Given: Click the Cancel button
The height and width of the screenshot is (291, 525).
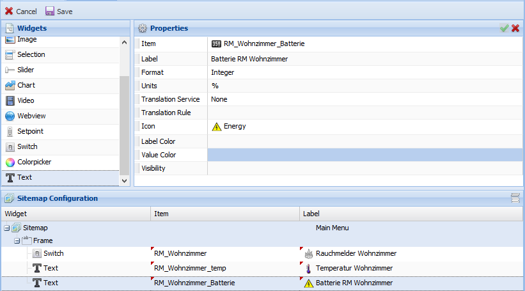Looking at the screenshot, I should point(21,12).
